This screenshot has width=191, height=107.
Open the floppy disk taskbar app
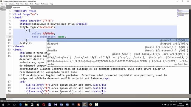(50, 105)
